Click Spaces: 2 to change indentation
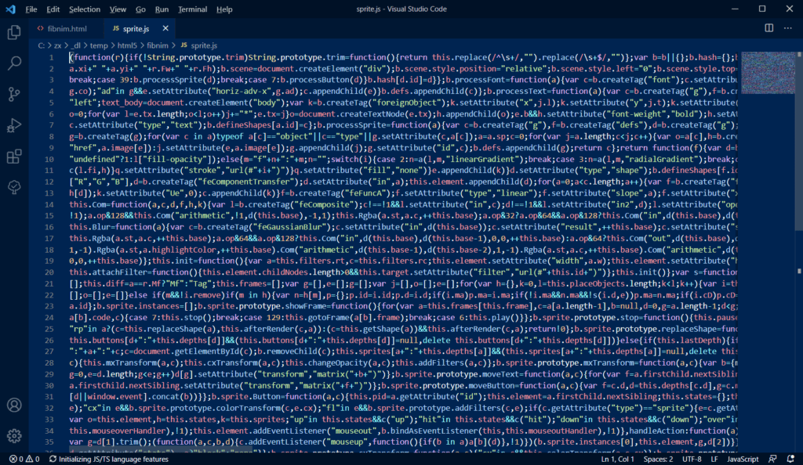The height and width of the screenshot is (465, 803). (657, 459)
